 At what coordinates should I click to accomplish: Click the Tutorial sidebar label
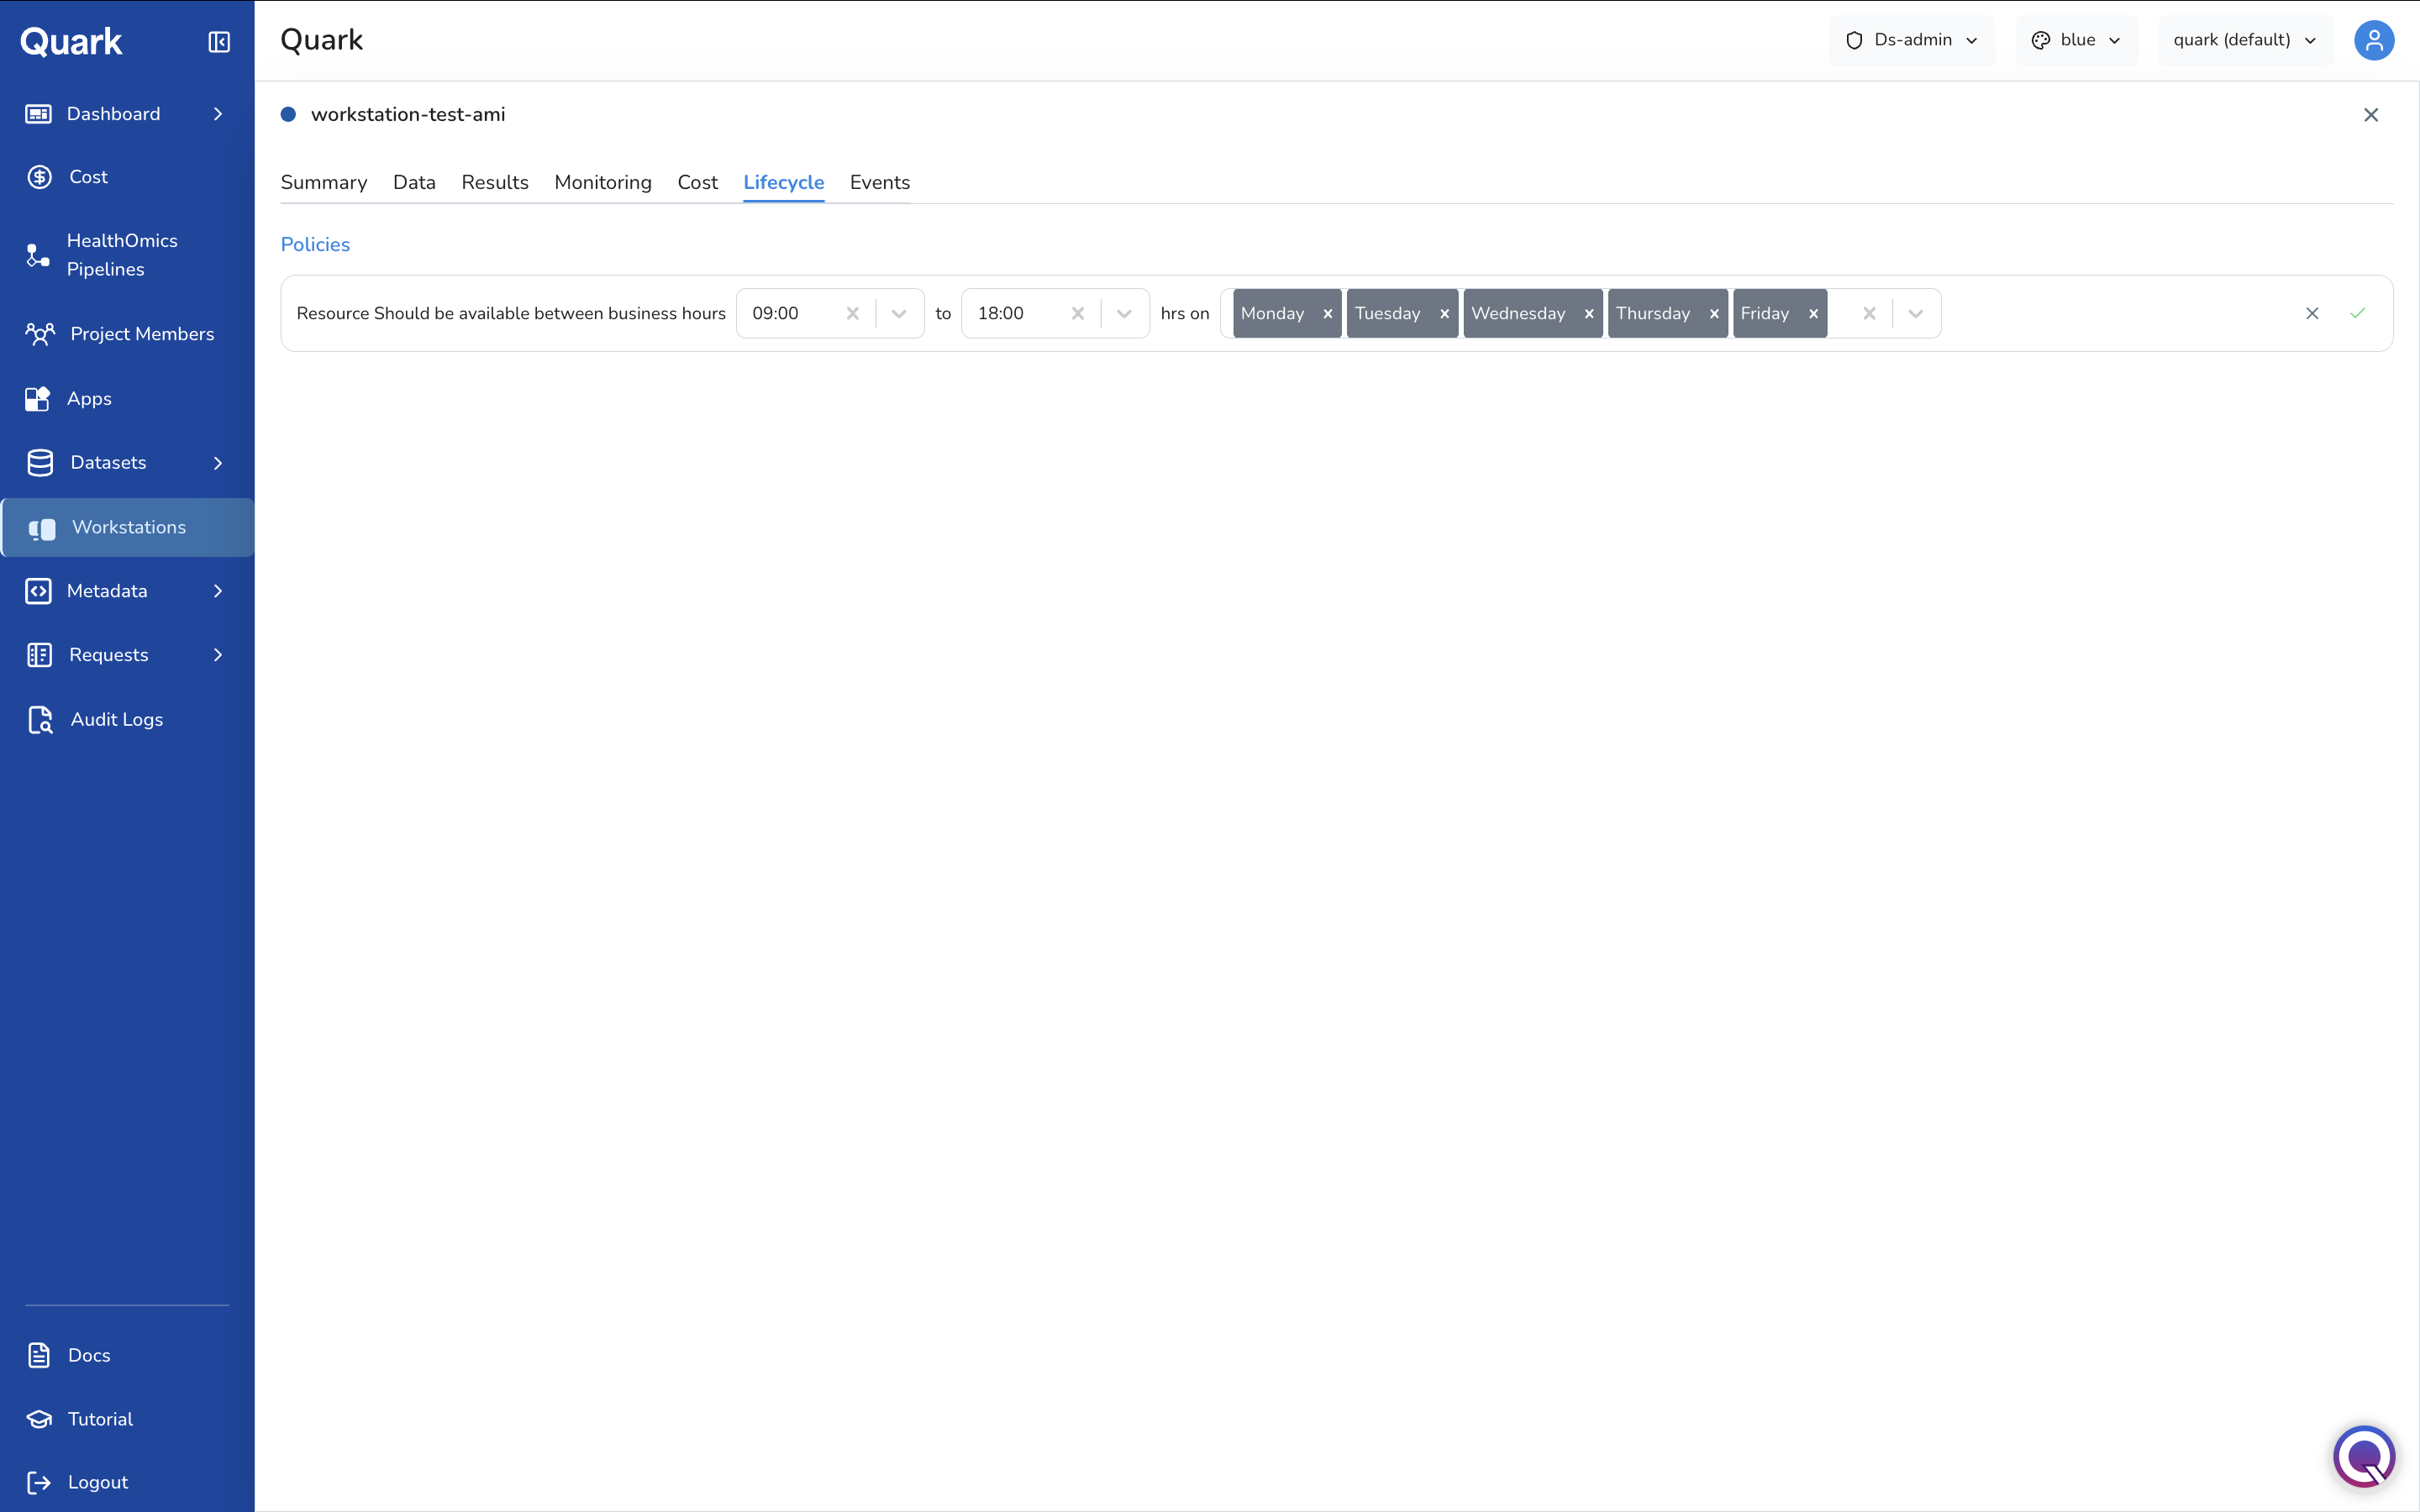point(100,1419)
